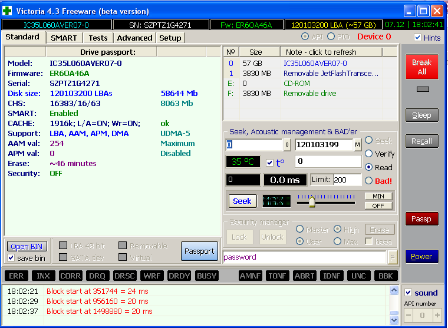Select the Seek radio option
The height and width of the screenshot is (328, 448).
[368, 140]
